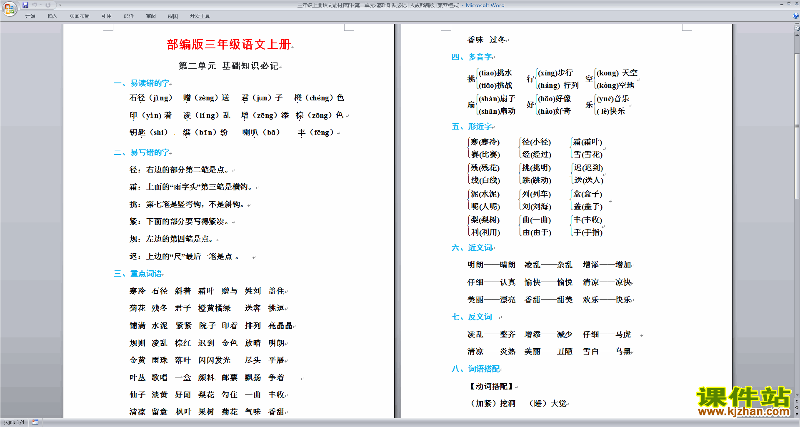Click heading 一、易读错的字
800x427 pixels.
[x=142, y=83]
